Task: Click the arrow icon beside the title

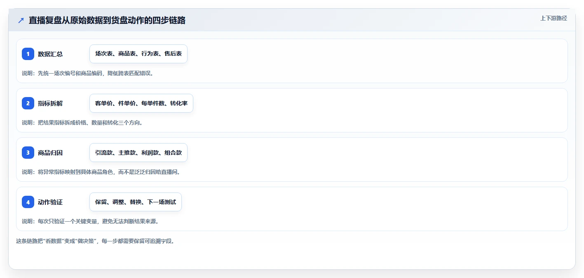Action: (21, 20)
